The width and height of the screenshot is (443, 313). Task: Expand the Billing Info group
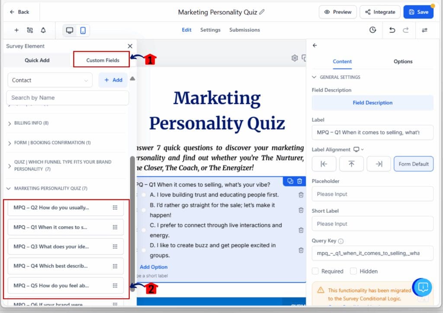(x=10, y=123)
